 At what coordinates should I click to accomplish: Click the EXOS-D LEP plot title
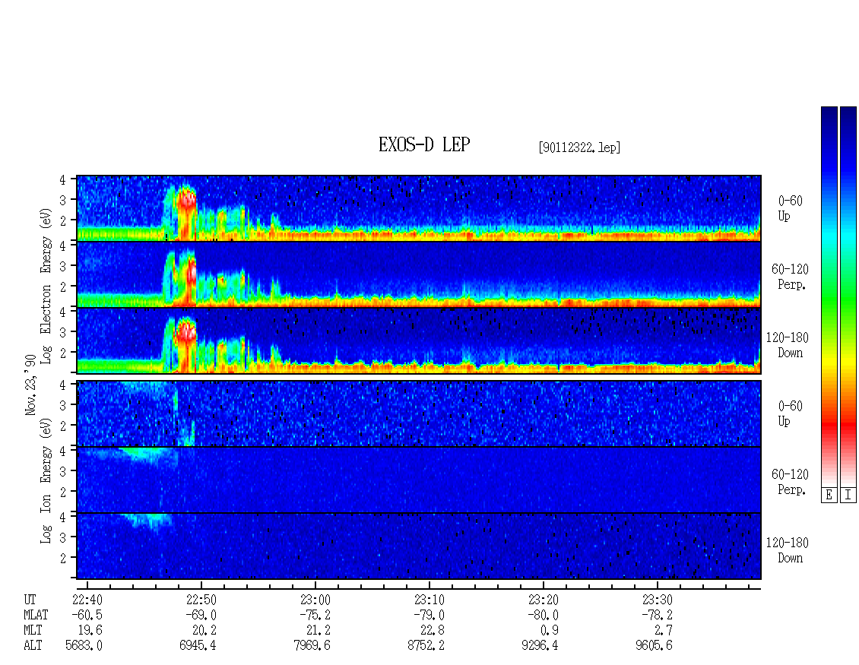[x=424, y=144]
